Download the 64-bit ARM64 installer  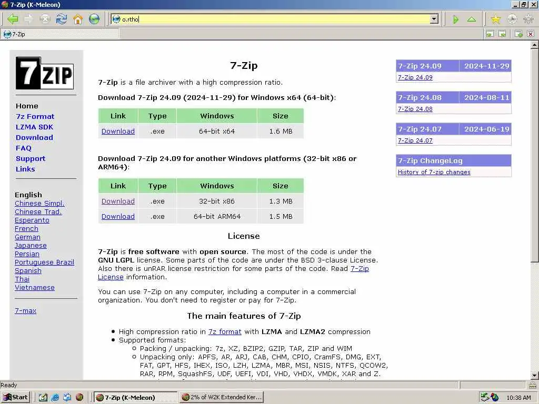tap(118, 216)
